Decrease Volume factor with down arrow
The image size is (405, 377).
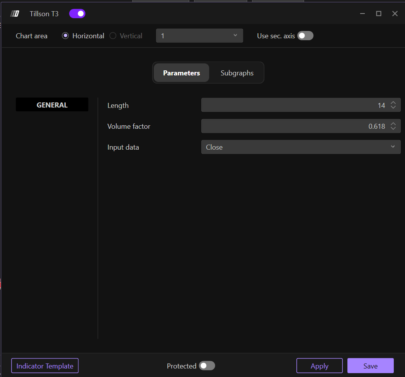[393, 128]
